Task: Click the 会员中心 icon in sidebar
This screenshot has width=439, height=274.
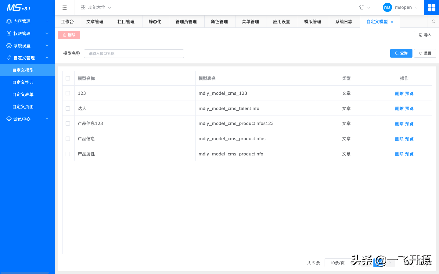Action: point(9,119)
